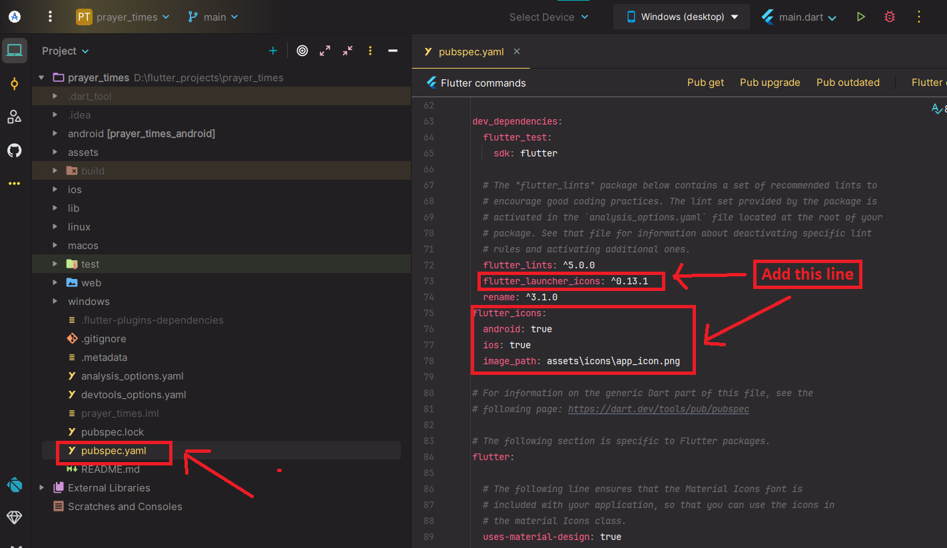Open the GitHub sidebar icon
The image size is (947, 548).
pyautogui.click(x=14, y=150)
